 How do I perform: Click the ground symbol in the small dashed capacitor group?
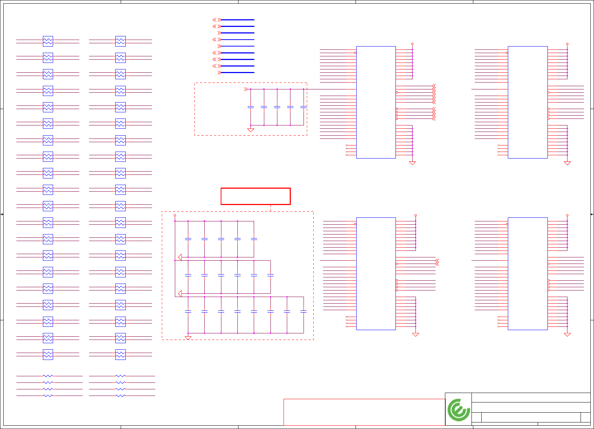(250, 130)
